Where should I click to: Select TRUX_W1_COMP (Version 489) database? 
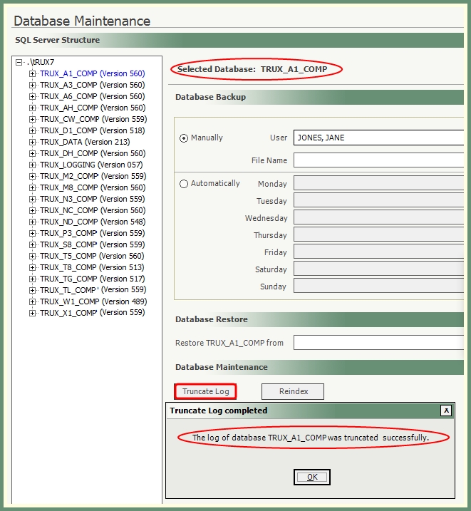93,301
